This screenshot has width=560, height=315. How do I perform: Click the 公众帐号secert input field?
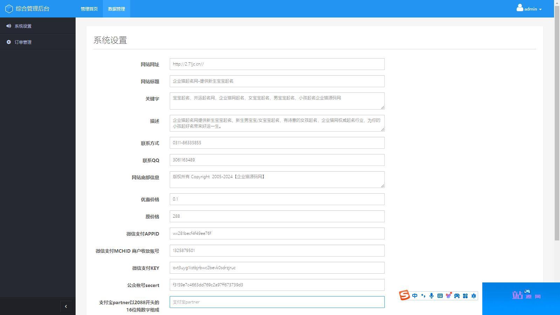pos(277,285)
